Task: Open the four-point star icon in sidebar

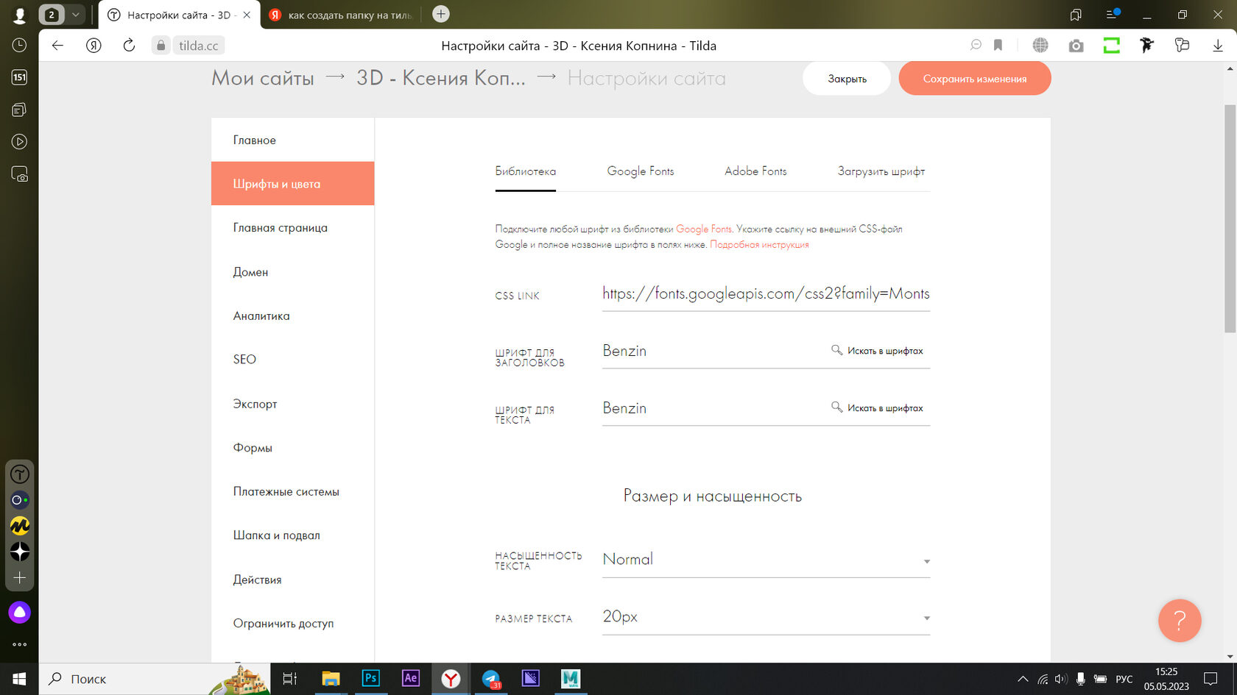Action: pos(20,552)
